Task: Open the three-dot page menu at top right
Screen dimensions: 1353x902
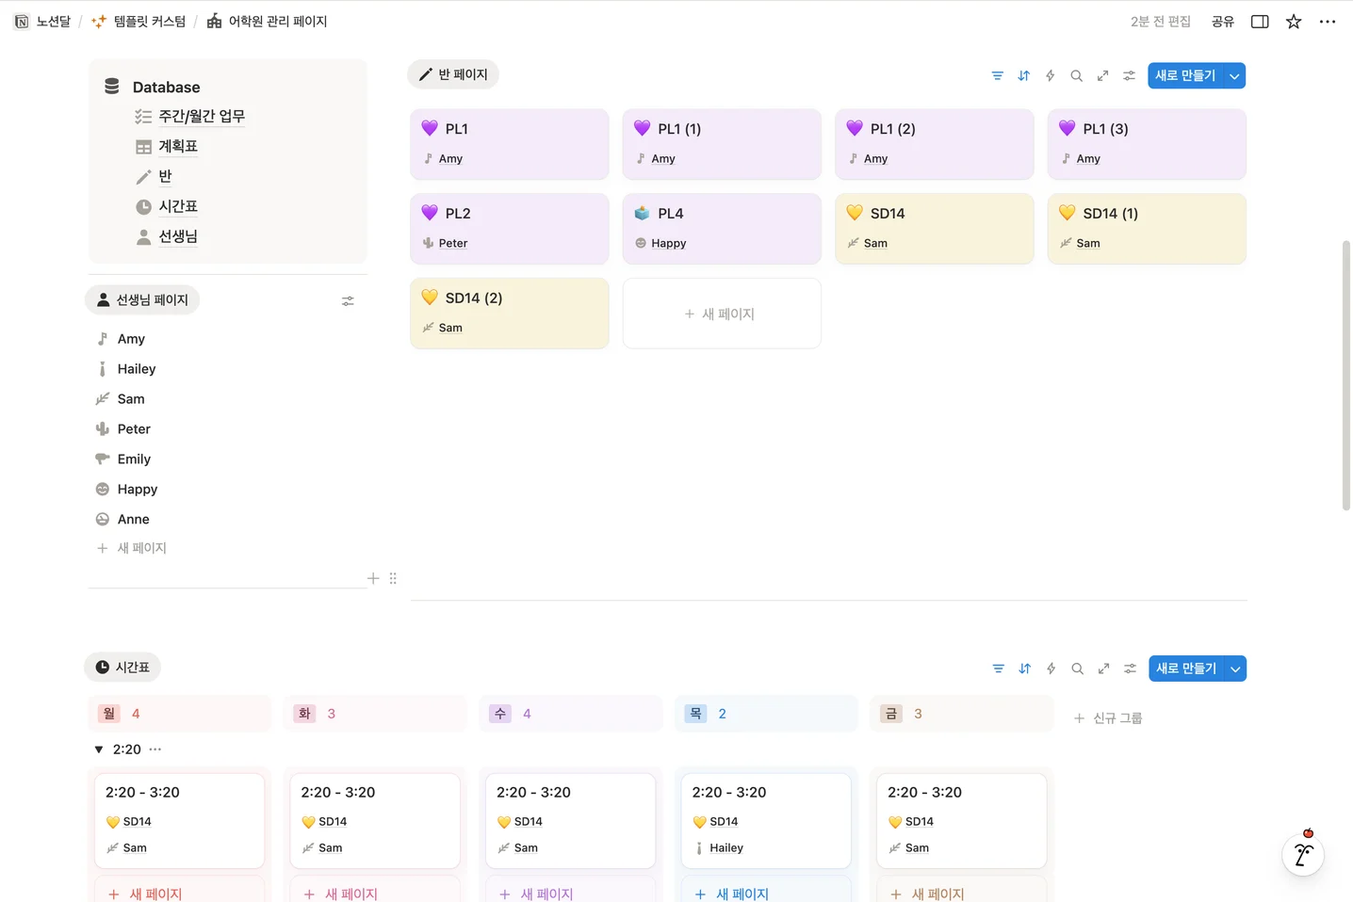Action: 1328,22
